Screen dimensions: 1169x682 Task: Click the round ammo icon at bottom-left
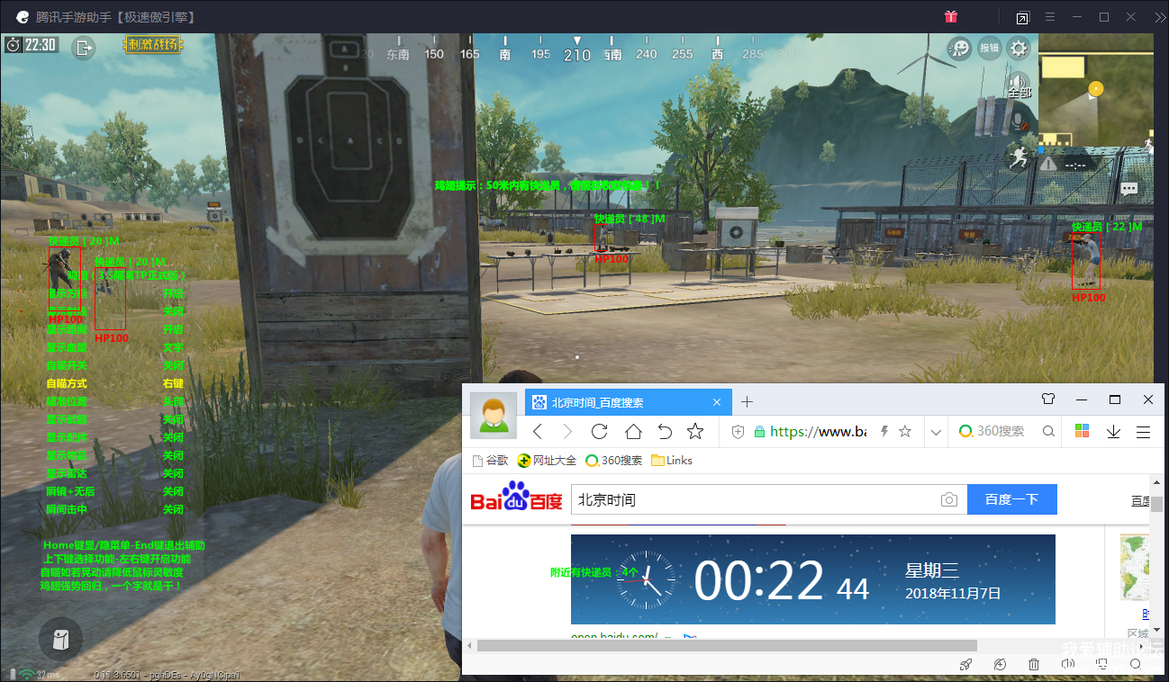point(60,640)
